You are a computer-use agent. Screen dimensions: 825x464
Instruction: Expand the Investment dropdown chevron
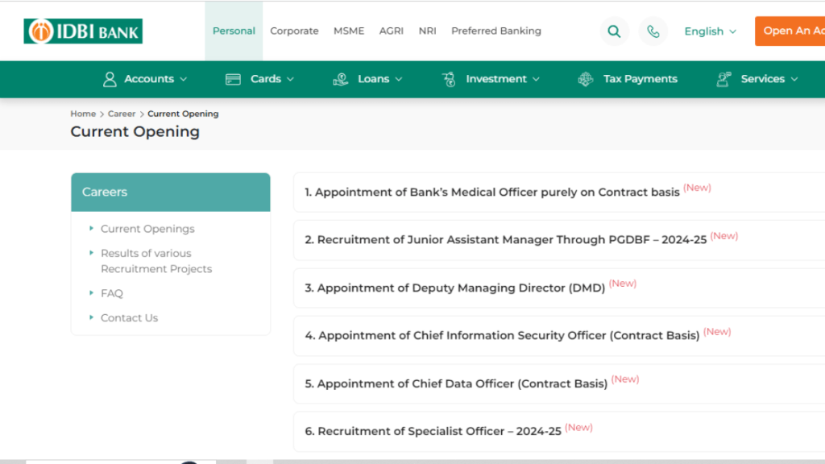[536, 80]
